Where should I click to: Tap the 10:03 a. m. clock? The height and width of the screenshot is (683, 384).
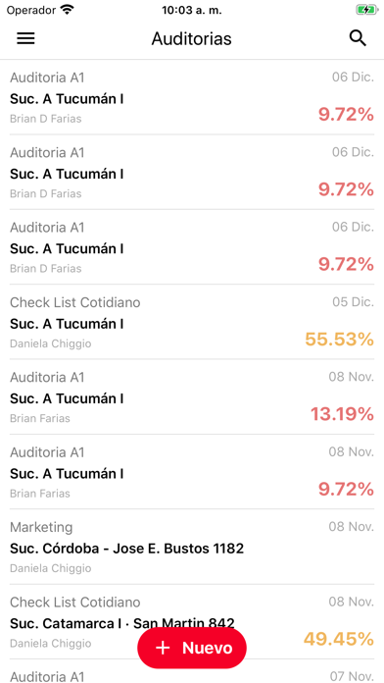[192, 11]
